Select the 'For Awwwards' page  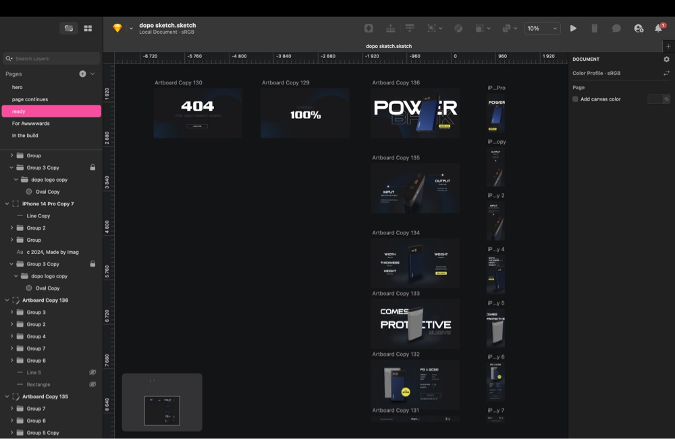(30, 124)
